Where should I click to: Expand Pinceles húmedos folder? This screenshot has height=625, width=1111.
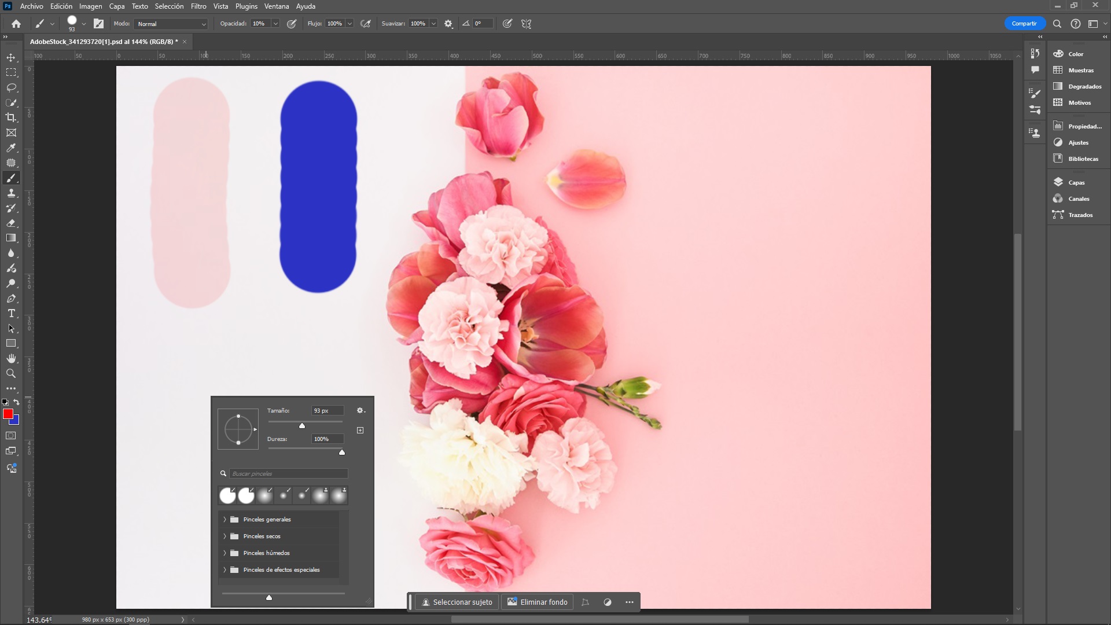pos(225,553)
